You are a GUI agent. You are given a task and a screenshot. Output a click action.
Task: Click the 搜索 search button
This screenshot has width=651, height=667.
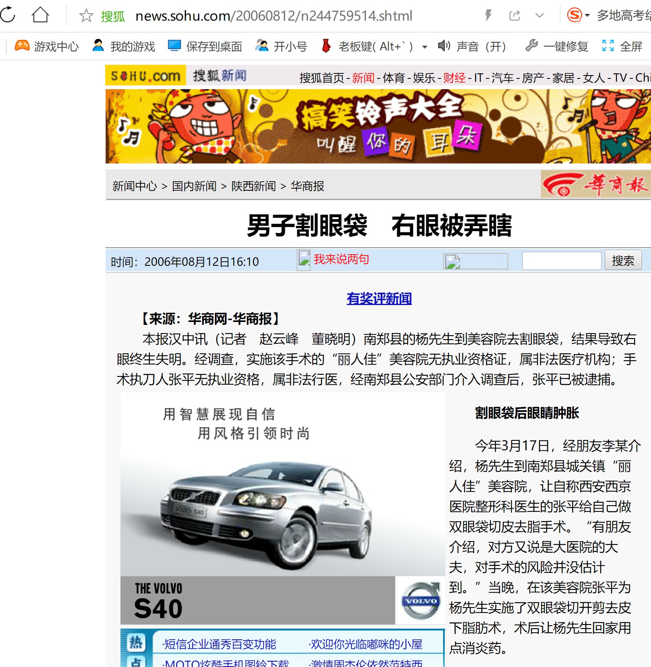[x=623, y=260]
